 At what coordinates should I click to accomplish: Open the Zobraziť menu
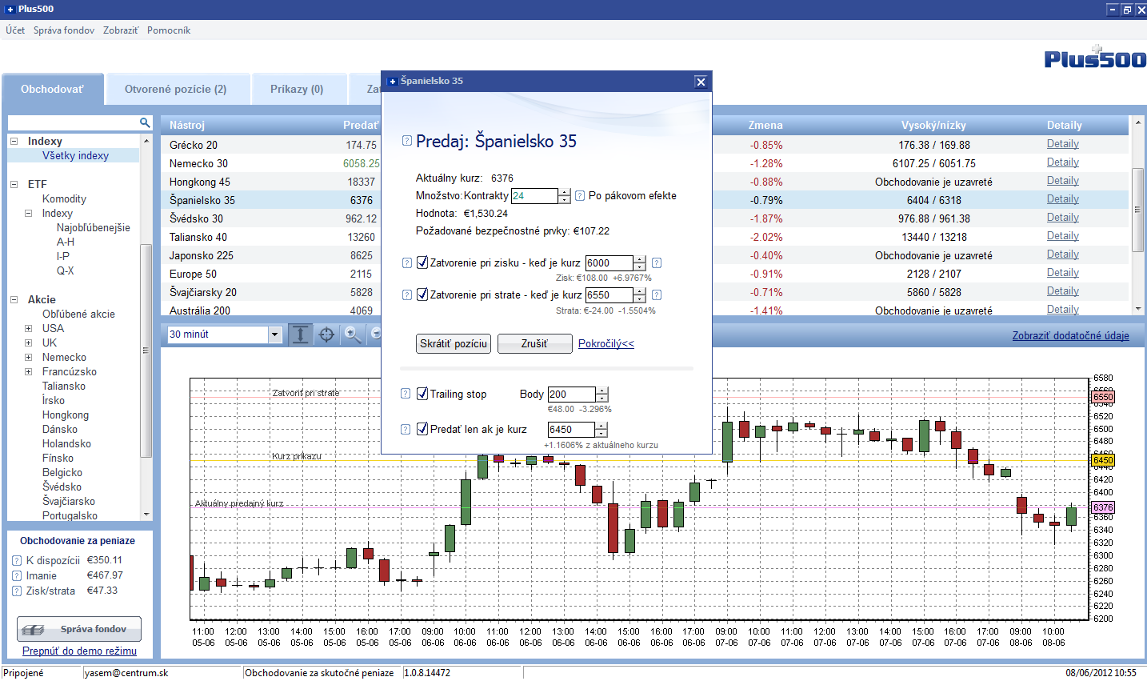(x=121, y=30)
